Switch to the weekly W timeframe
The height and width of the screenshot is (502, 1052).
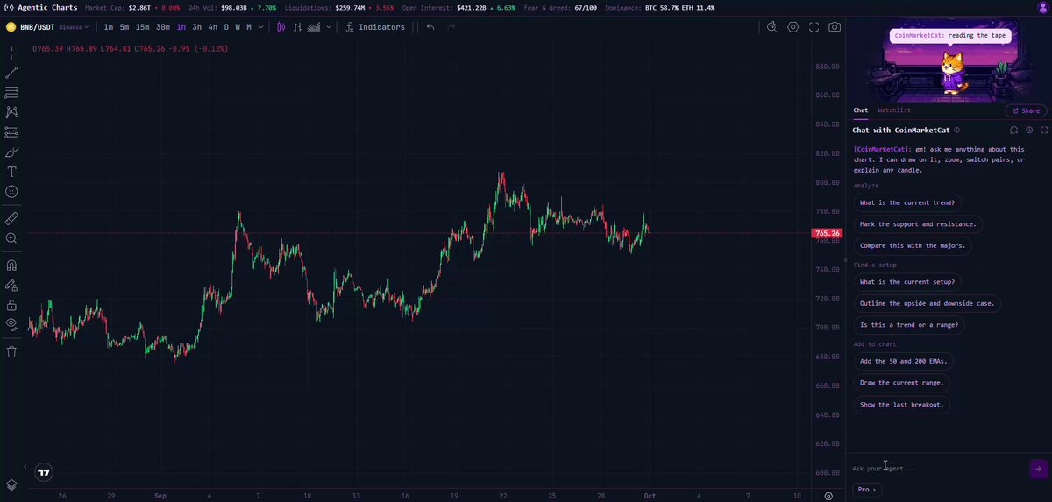tap(238, 27)
